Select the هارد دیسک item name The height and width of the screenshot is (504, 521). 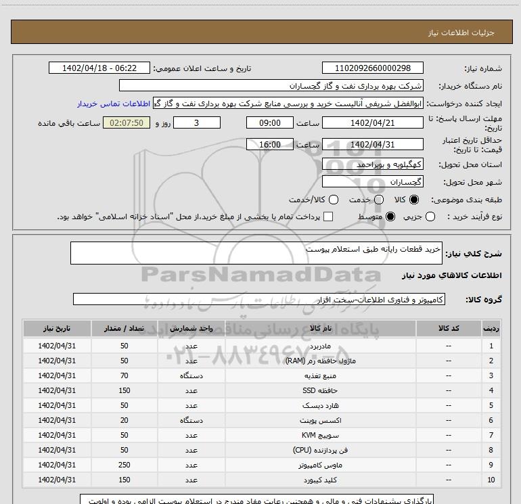tap(320, 406)
